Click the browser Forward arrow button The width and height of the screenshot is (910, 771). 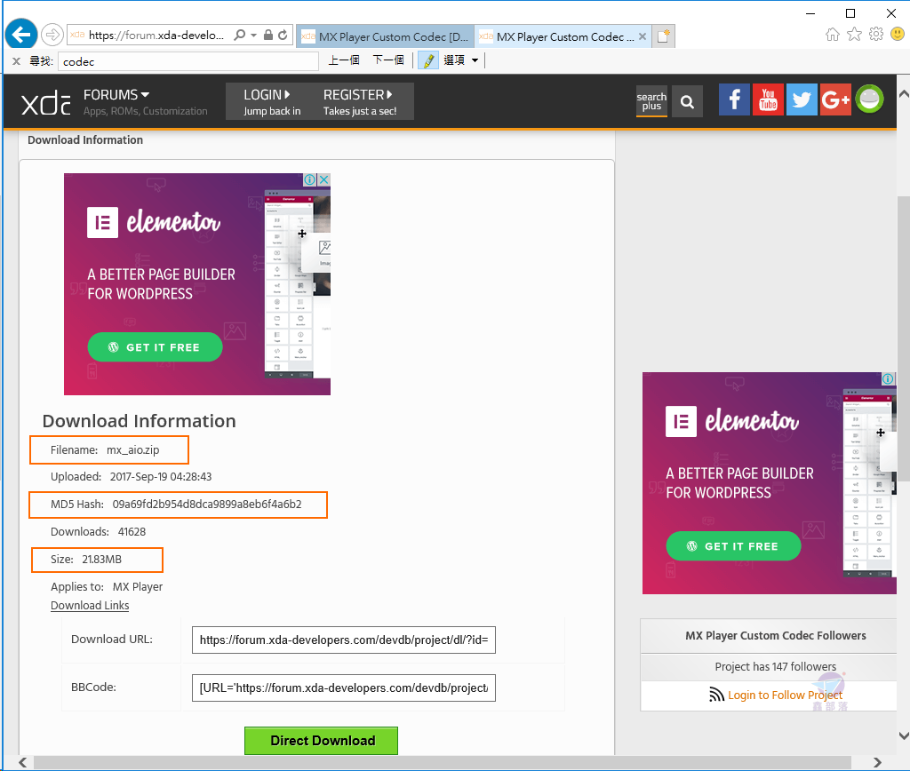click(52, 35)
